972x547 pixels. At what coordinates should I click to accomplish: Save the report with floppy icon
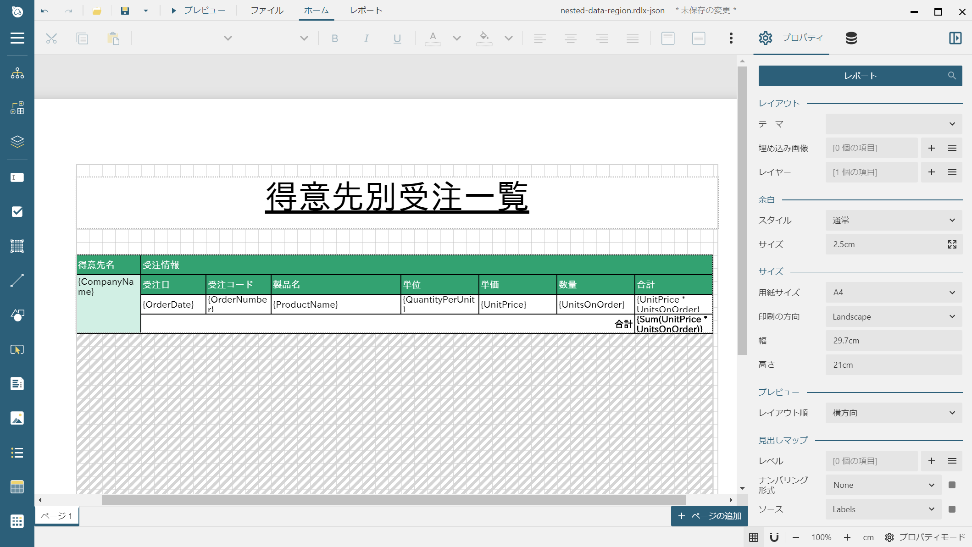point(125,11)
